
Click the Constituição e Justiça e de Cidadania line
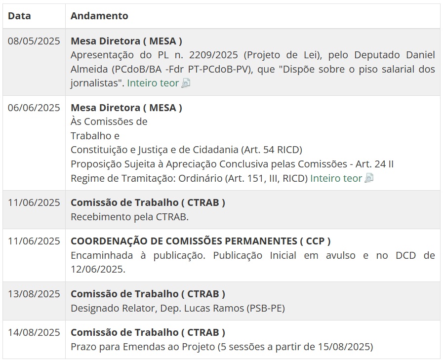point(186,150)
